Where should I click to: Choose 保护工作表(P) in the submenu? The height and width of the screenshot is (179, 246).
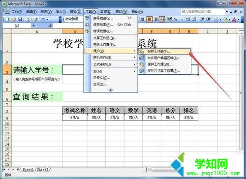(x=165, y=51)
